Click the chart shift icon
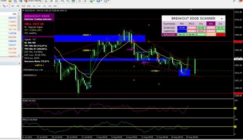 pyautogui.click(x=85, y=1)
